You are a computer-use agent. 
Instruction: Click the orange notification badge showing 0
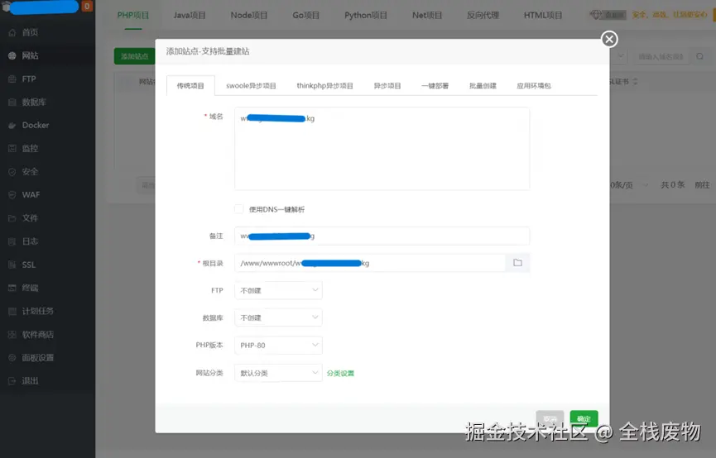[x=87, y=7]
